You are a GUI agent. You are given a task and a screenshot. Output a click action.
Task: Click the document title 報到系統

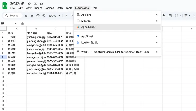click(17, 4)
